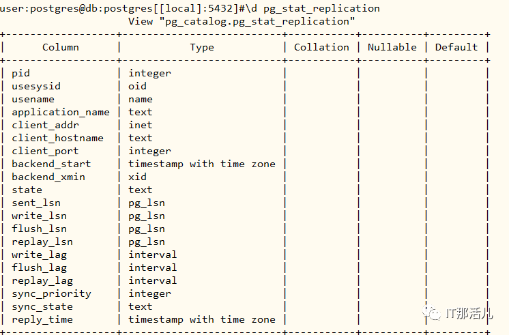Click the Column header text
The width and height of the screenshot is (509, 335).
point(61,47)
